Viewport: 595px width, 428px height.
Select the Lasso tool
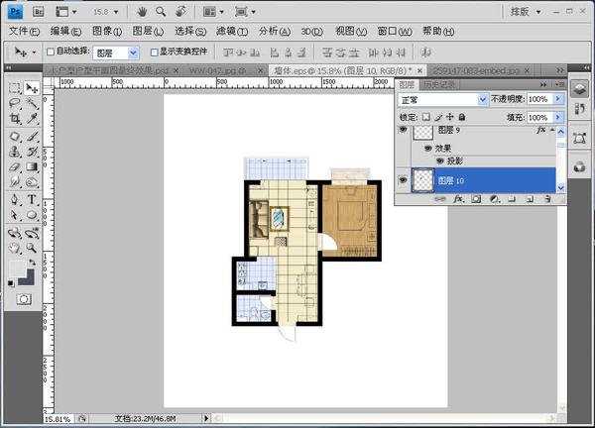click(15, 103)
